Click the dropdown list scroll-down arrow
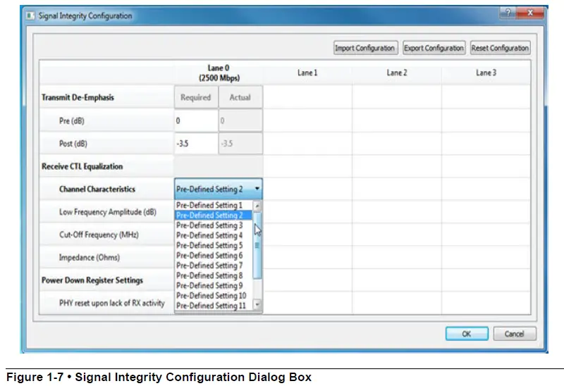564x386 pixels. (x=257, y=304)
